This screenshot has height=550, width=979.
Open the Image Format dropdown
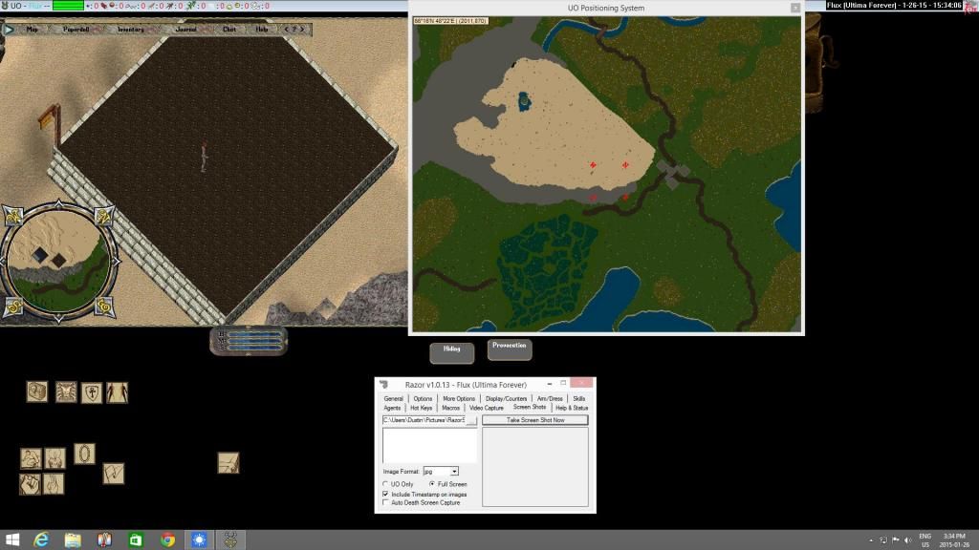point(454,472)
